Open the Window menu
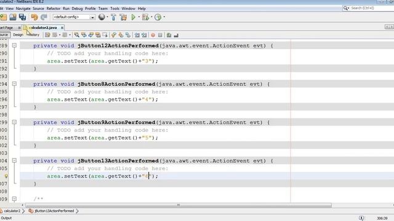 (129, 8)
